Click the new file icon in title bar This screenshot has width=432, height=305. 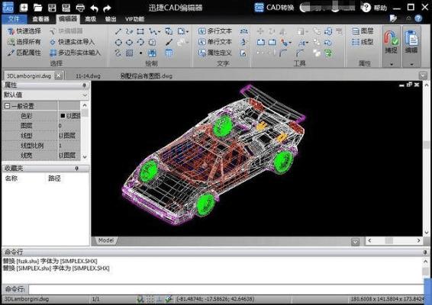point(24,8)
